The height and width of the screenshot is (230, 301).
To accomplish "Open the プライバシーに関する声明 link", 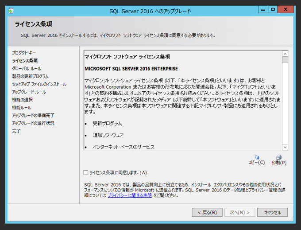I will (130, 195).
